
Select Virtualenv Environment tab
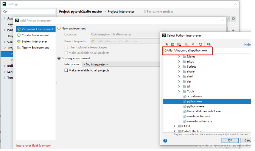click(x=36, y=29)
